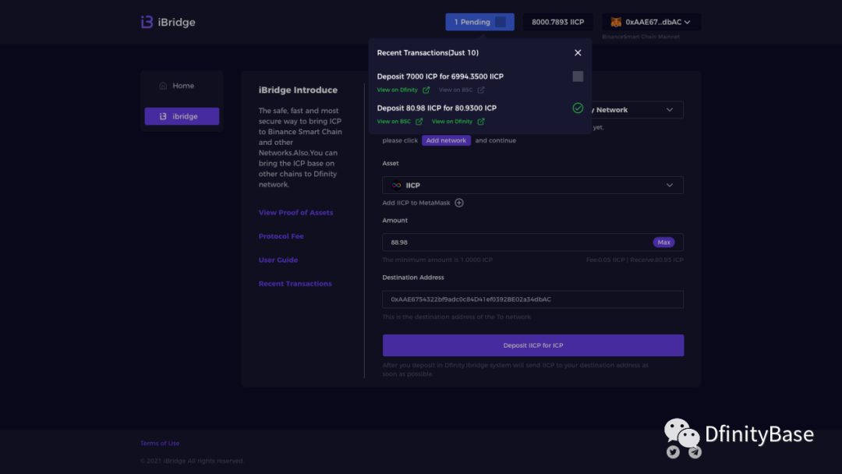Open the User Guide link
This screenshot has width=842, height=474.
click(278, 260)
